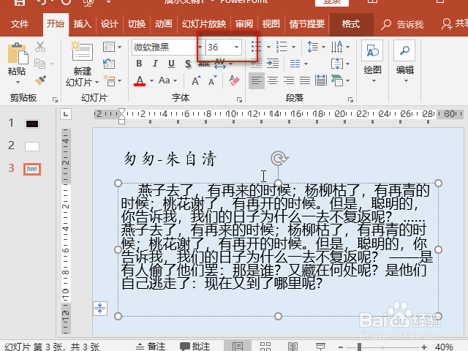This screenshot has height=351, width=468.
Task: Toggle distributed text alignment
Action: click(321, 80)
